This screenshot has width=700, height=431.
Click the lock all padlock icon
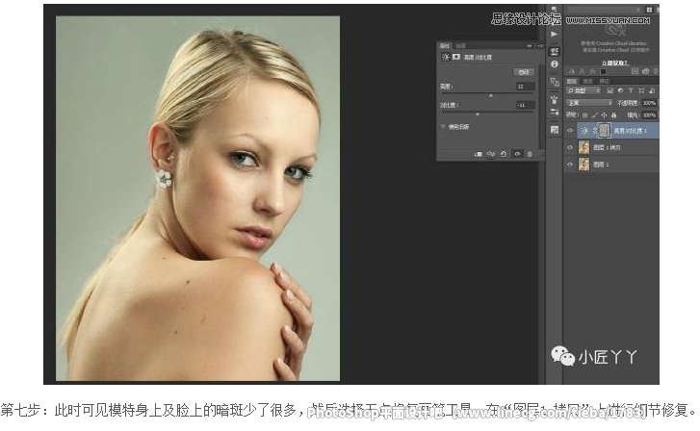[613, 115]
